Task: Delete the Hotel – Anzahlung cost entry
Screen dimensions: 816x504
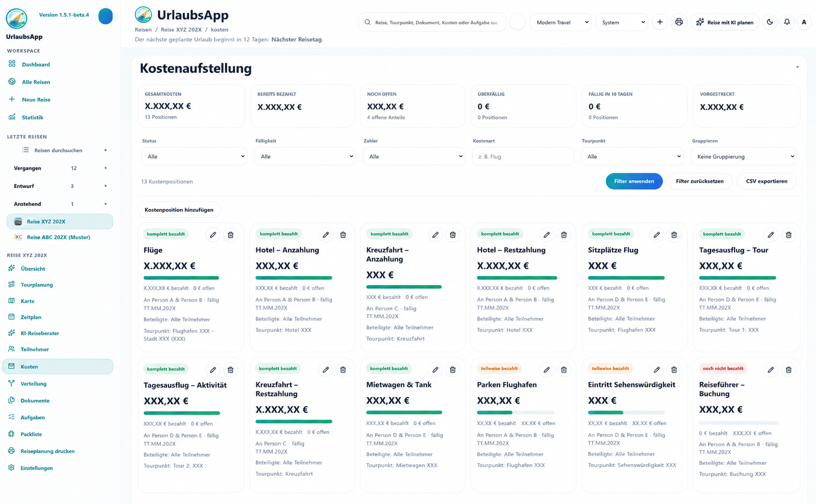Action: point(343,235)
